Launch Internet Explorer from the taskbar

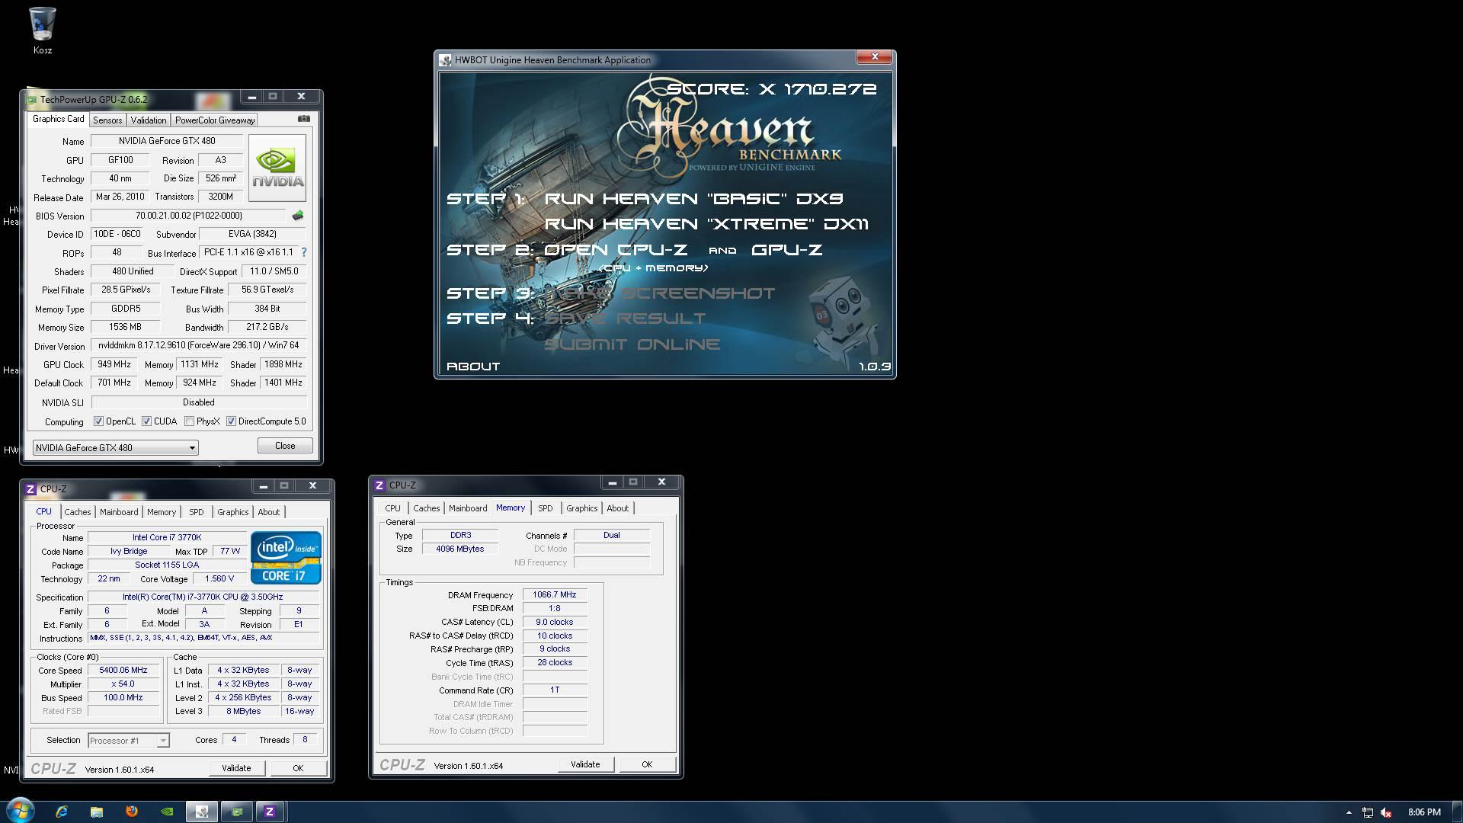coord(62,812)
